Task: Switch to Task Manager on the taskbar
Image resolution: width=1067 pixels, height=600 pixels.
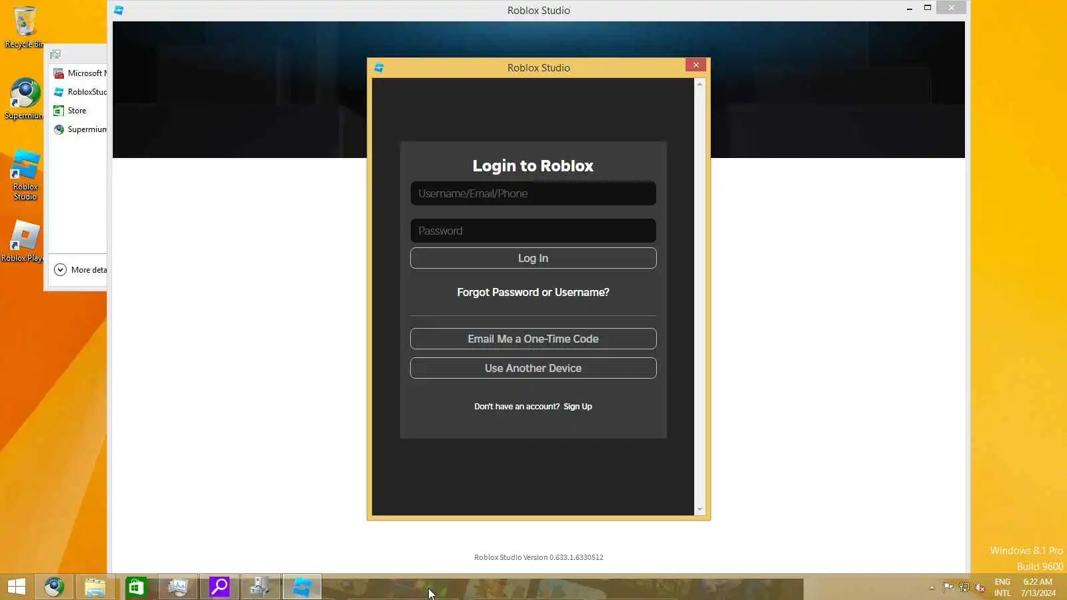Action: [x=178, y=587]
